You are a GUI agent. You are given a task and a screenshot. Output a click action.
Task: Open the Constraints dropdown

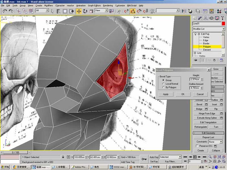point(216,142)
